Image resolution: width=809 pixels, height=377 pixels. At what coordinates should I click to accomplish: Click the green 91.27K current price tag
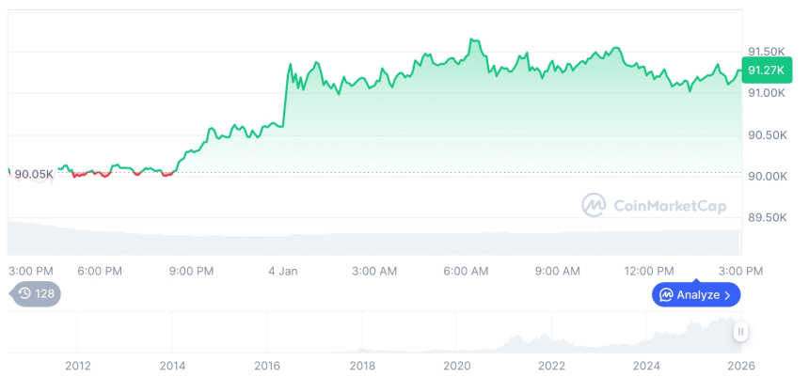click(x=762, y=70)
